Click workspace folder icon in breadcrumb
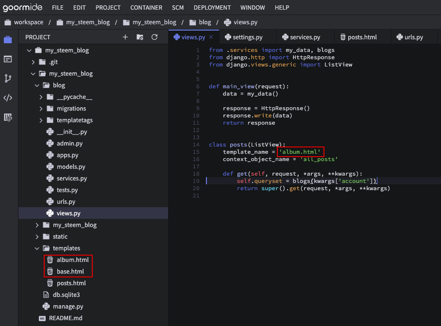 8,22
